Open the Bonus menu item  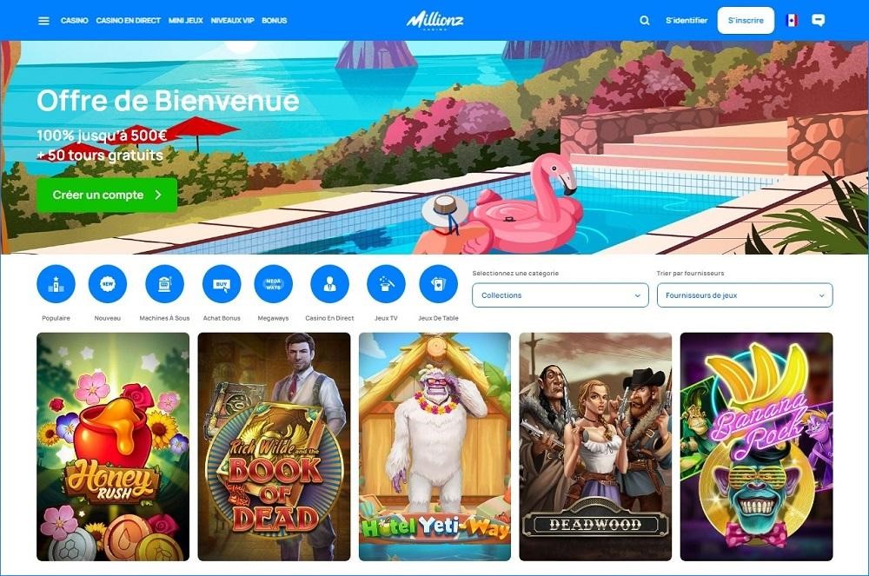coord(275,21)
